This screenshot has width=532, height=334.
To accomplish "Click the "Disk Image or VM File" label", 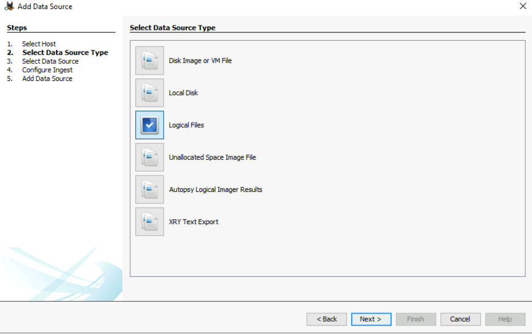I will [200, 61].
